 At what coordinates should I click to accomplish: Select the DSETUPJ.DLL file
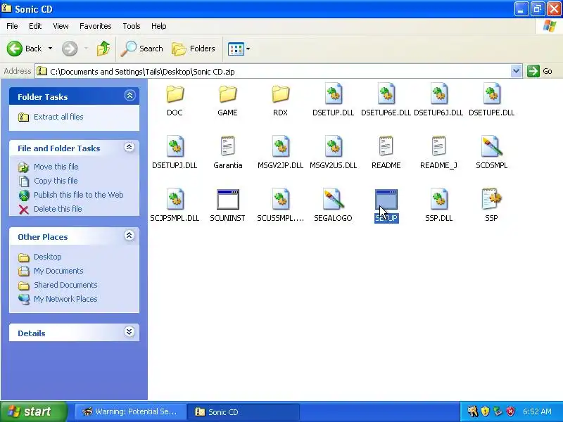pyautogui.click(x=175, y=153)
